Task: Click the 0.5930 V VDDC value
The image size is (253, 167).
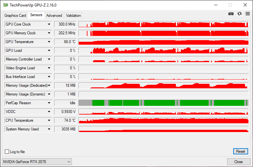Action: [x=65, y=112]
